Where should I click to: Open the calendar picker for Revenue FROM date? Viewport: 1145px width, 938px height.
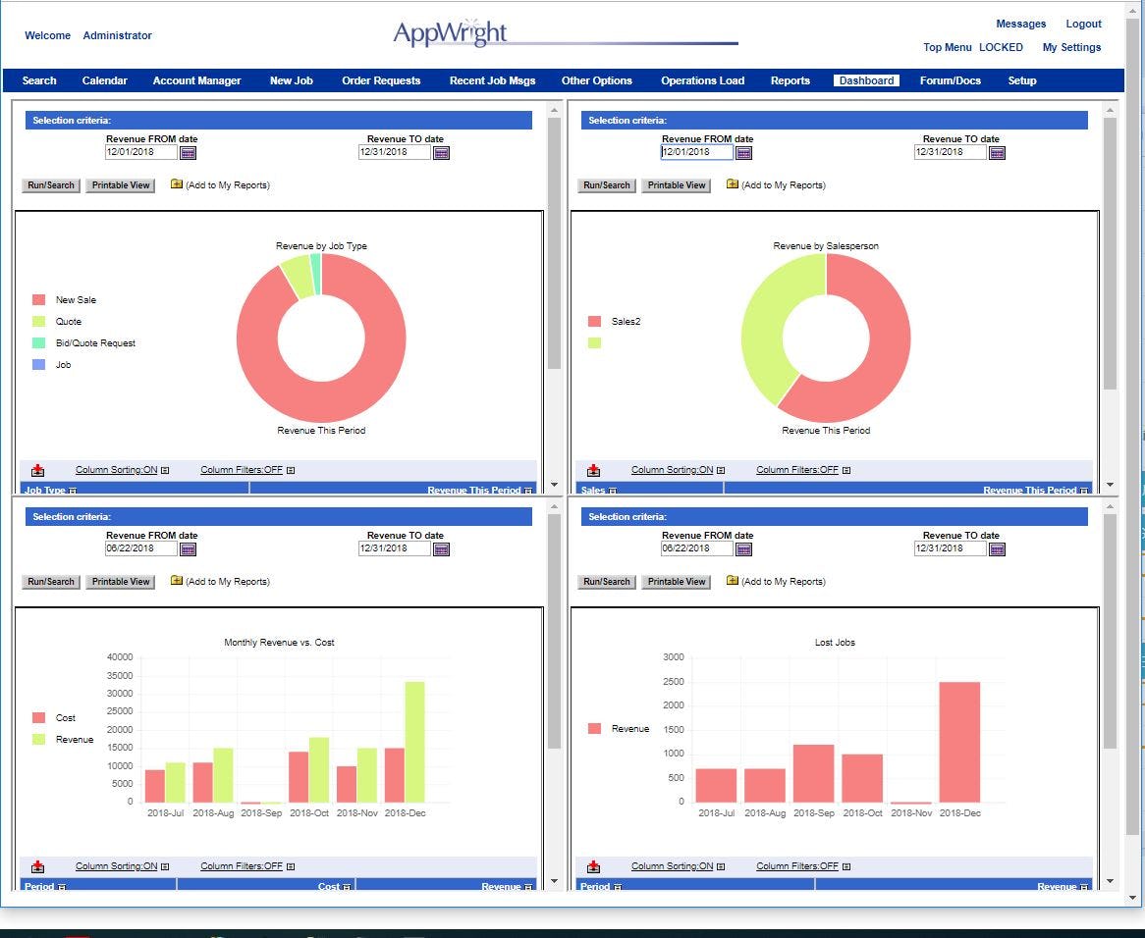click(190, 152)
